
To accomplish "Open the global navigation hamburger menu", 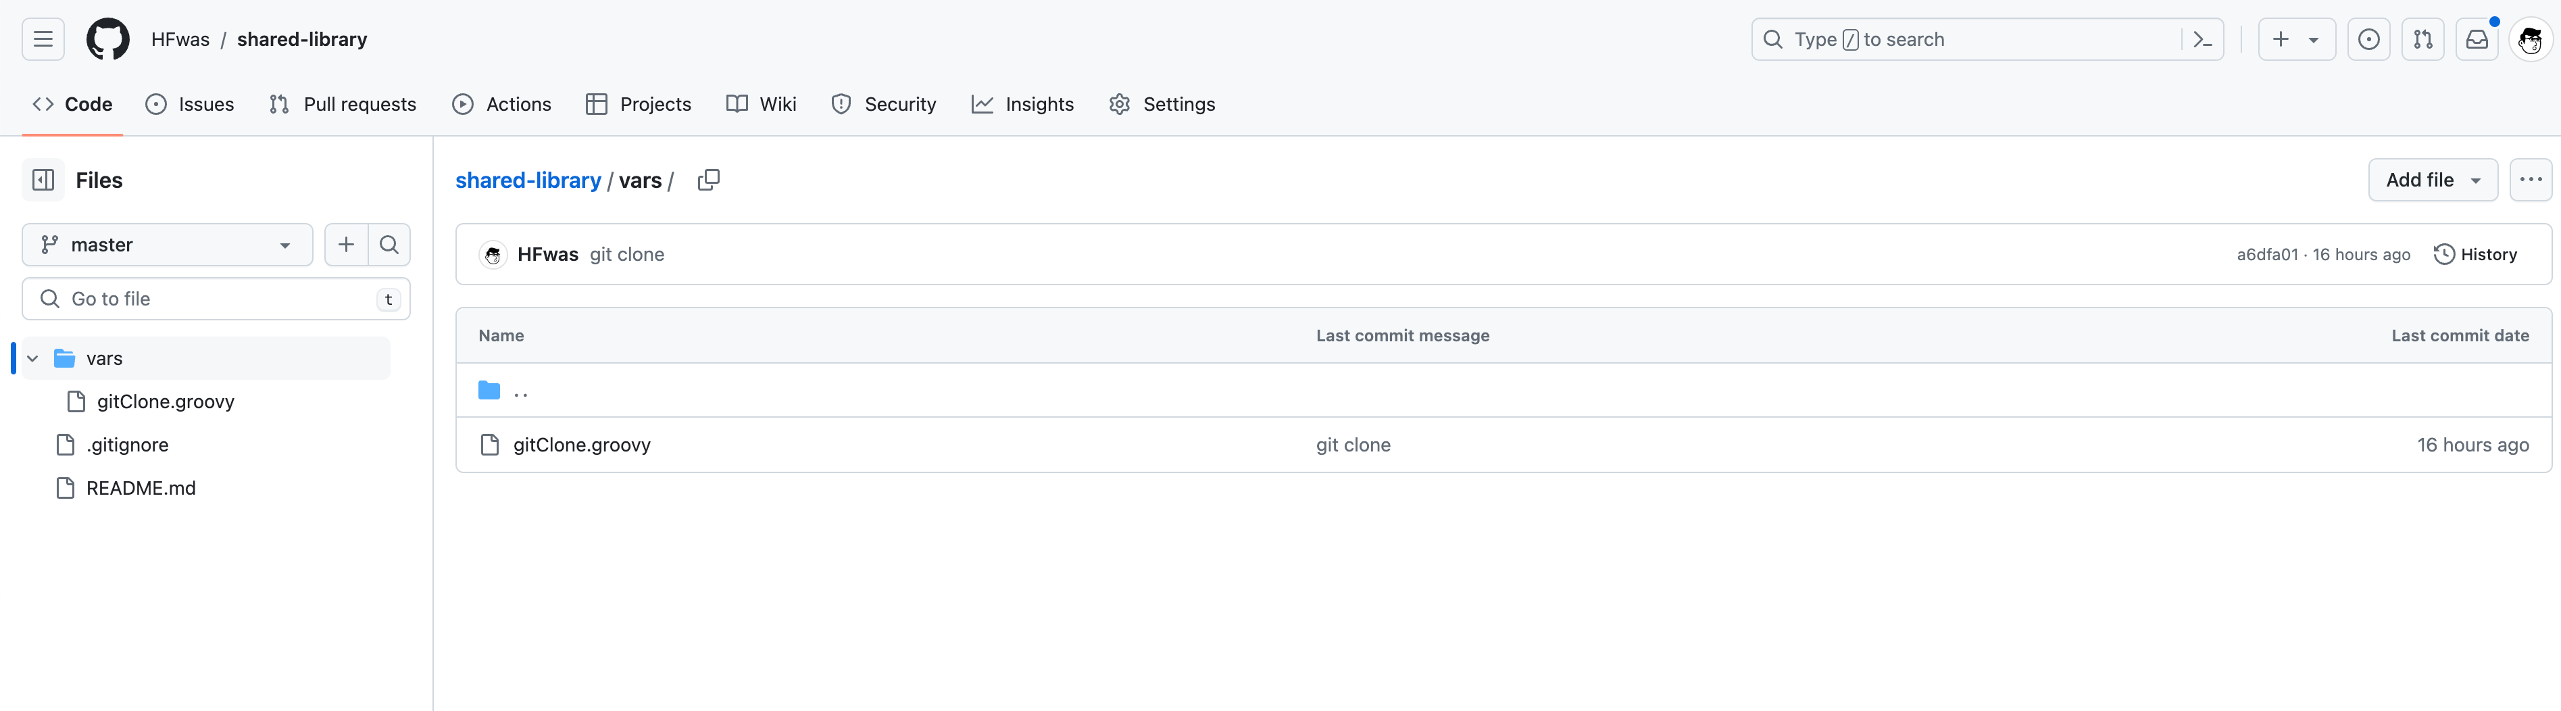I will click(43, 40).
